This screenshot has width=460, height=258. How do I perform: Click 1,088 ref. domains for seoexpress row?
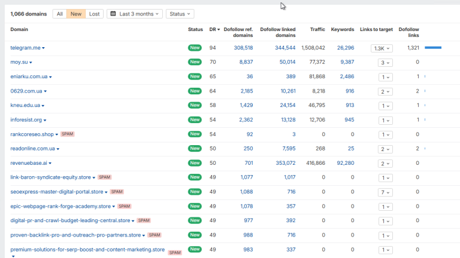coord(247,192)
